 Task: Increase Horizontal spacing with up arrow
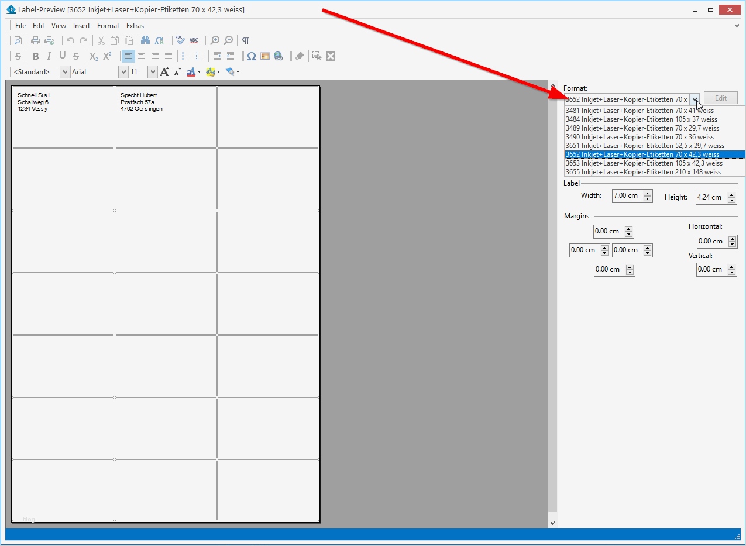(732, 238)
